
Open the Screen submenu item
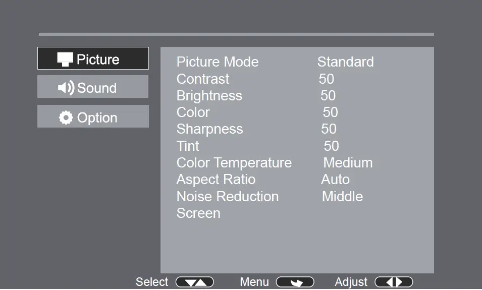pos(198,213)
